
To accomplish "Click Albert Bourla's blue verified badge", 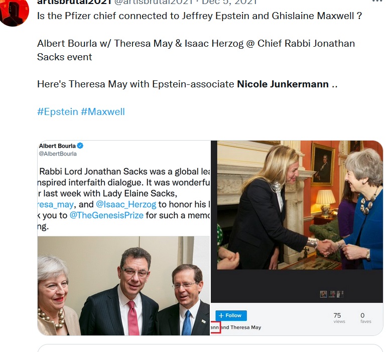I will coord(80,146).
